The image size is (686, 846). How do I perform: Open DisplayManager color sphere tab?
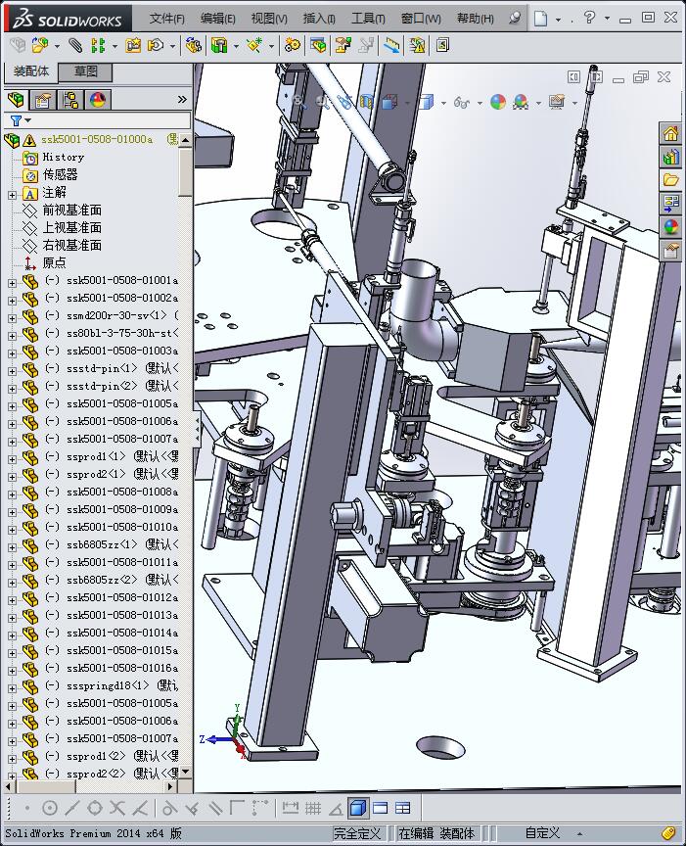(98, 100)
